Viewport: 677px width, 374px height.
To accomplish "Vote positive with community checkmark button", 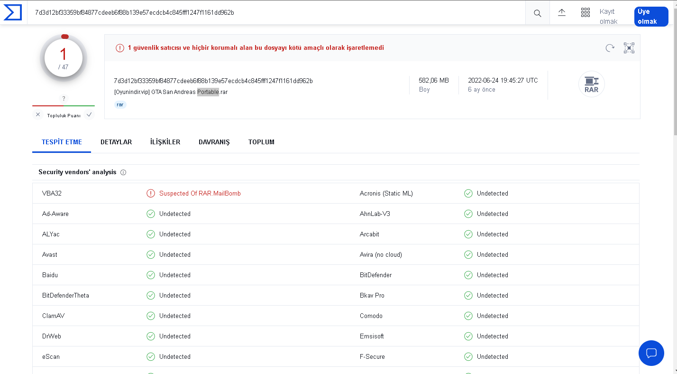I will (x=89, y=115).
